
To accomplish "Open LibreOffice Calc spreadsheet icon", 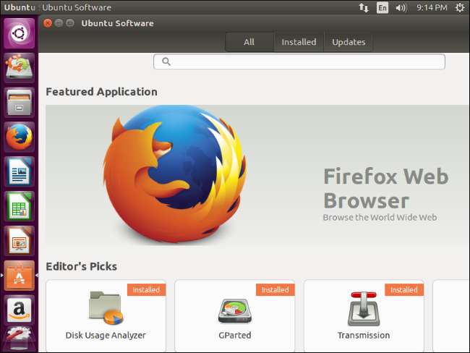I will point(19,205).
